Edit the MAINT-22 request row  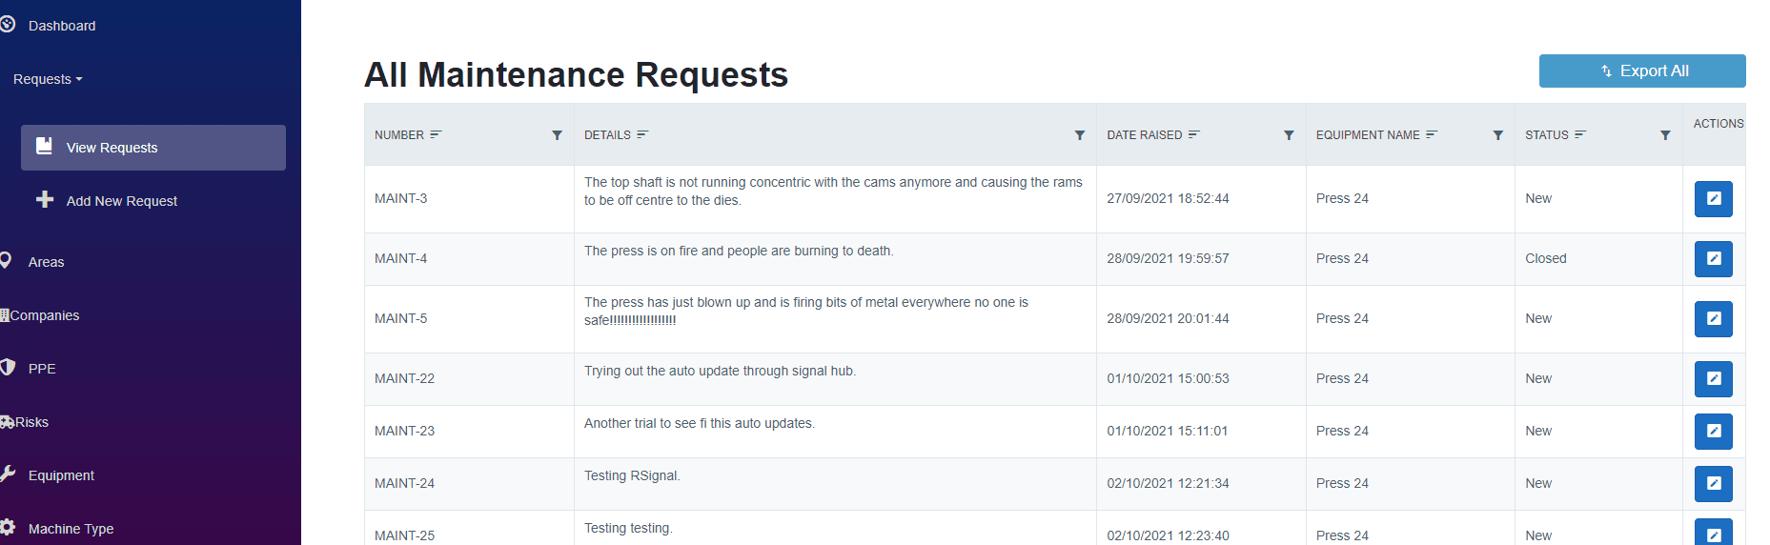1713,379
